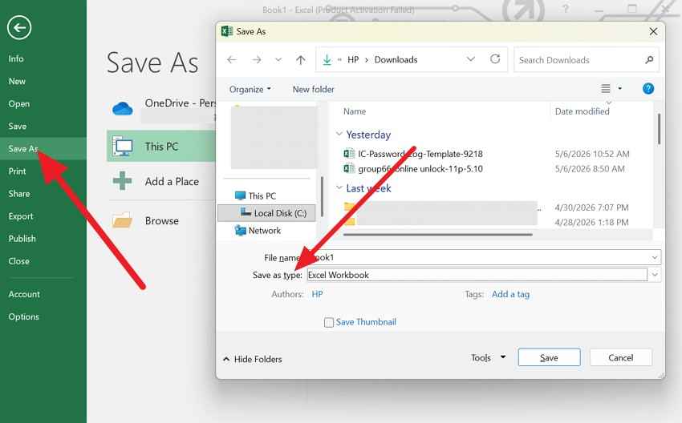Select This PC in the navigation tree
The image size is (682, 423).
pyautogui.click(x=262, y=195)
